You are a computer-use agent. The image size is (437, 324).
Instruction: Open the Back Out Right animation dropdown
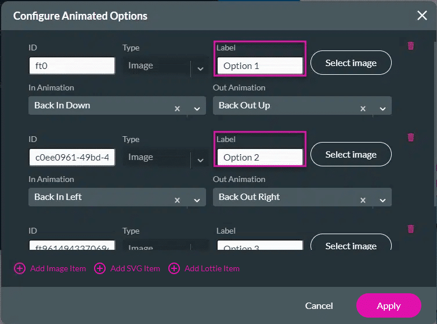point(382,200)
